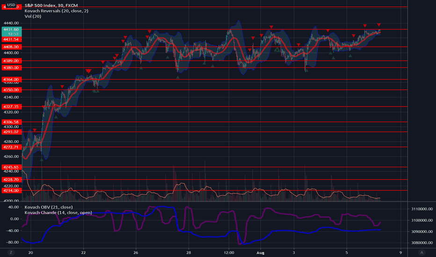Select the 4293.07 red price level label

coord(11,132)
